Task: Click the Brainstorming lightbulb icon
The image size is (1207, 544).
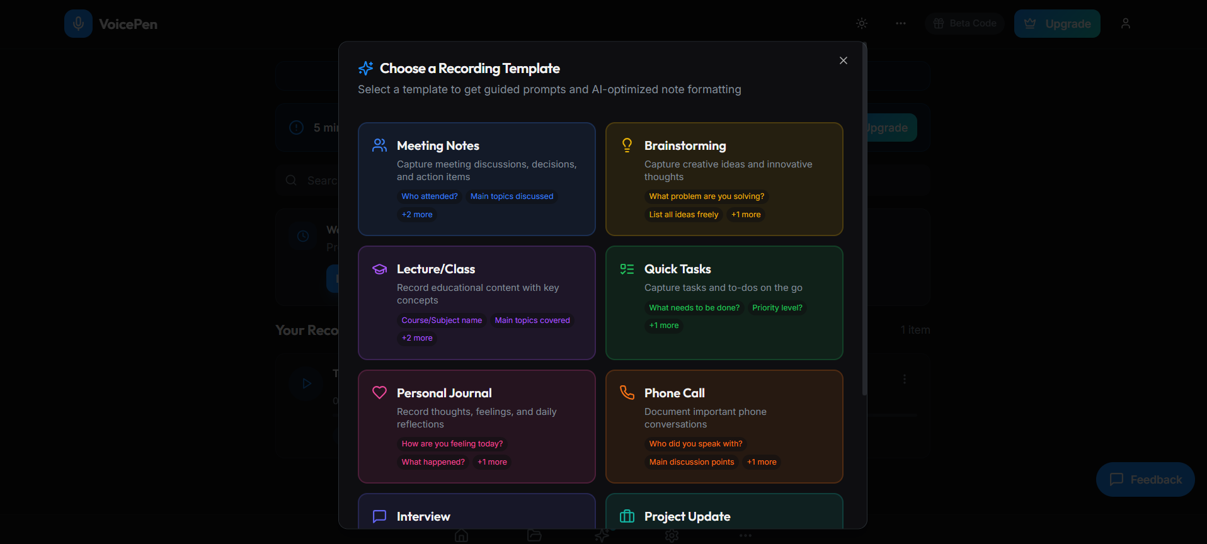Action: coord(627,145)
